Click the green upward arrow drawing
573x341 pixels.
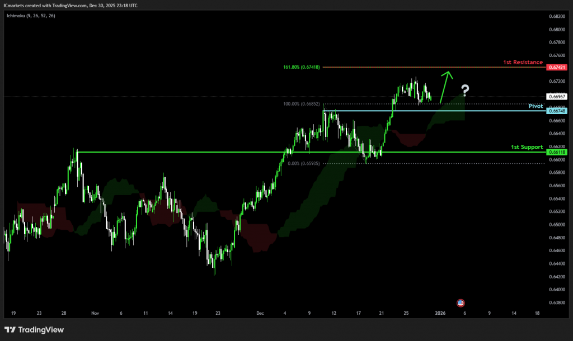[444, 87]
